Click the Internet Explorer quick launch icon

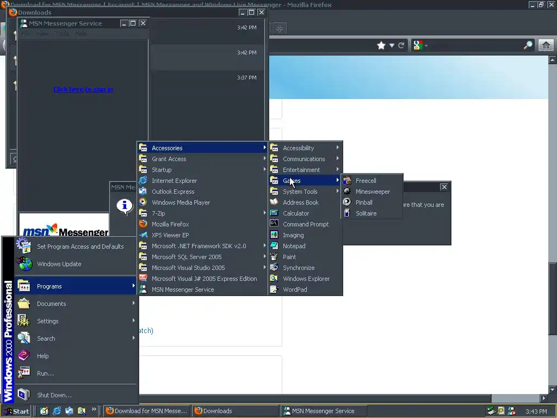57,411
